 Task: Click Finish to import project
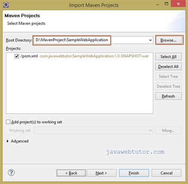[134, 173]
